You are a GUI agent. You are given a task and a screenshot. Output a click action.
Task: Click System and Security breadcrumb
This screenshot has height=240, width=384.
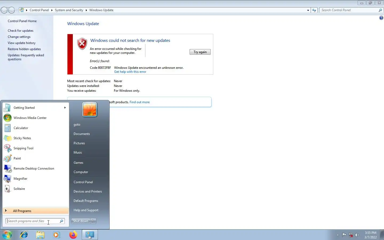[x=69, y=10]
